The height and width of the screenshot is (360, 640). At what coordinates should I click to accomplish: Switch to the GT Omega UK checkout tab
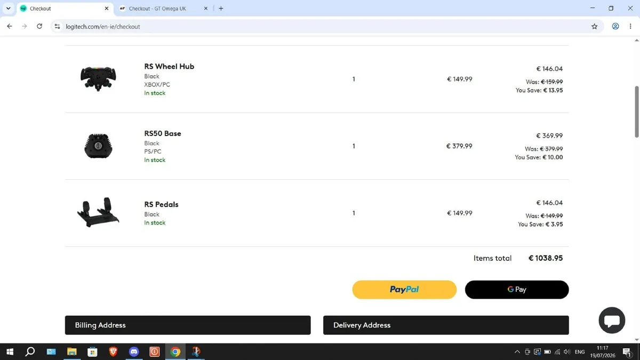point(157,9)
